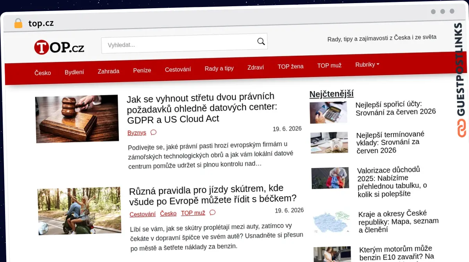Click the date 19. 6. 2026 of scooter article
The height and width of the screenshot is (262, 469).
[x=289, y=210]
